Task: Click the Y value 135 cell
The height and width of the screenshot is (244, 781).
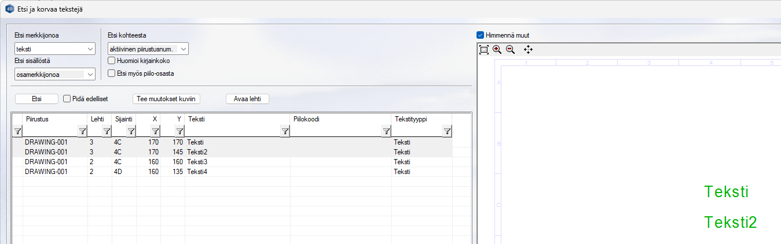Action: tap(173, 172)
